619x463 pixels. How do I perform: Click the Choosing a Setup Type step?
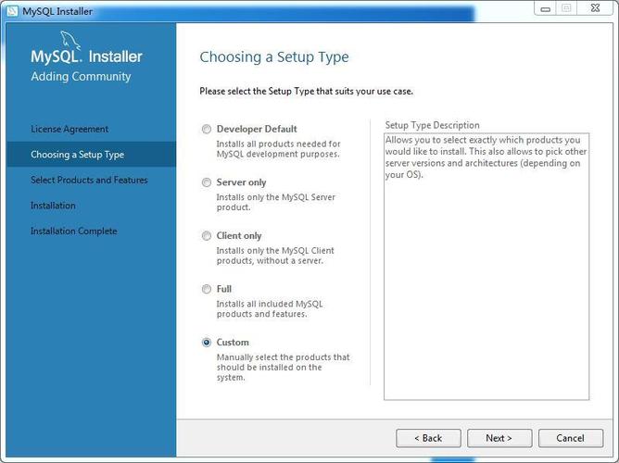77,155
